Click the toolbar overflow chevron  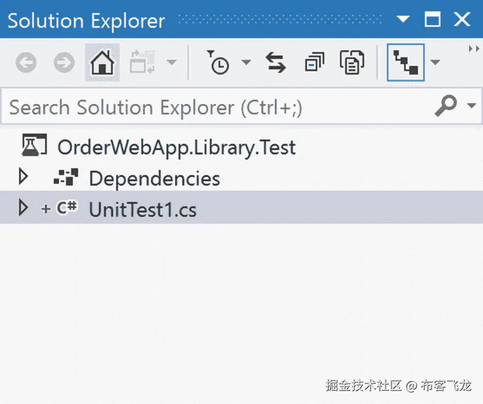click(x=473, y=49)
